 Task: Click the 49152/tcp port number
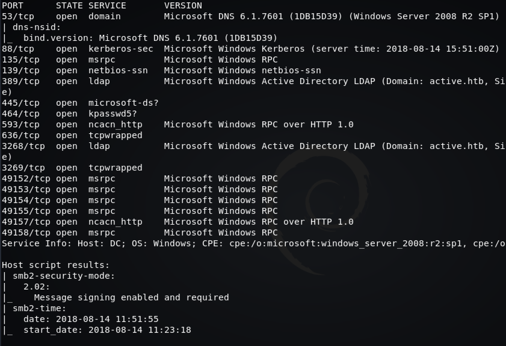26,179
